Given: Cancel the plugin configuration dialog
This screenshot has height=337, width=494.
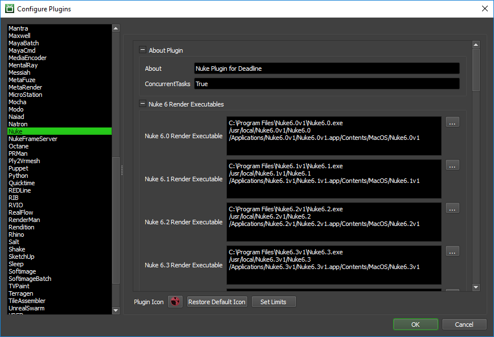Looking at the screenshot, I should (464, 324).
